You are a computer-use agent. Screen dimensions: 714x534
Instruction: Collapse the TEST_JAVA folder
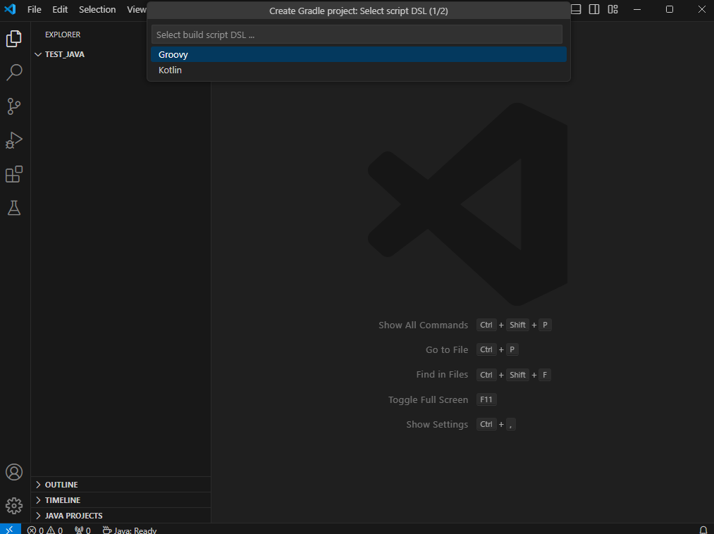(38, 54)
